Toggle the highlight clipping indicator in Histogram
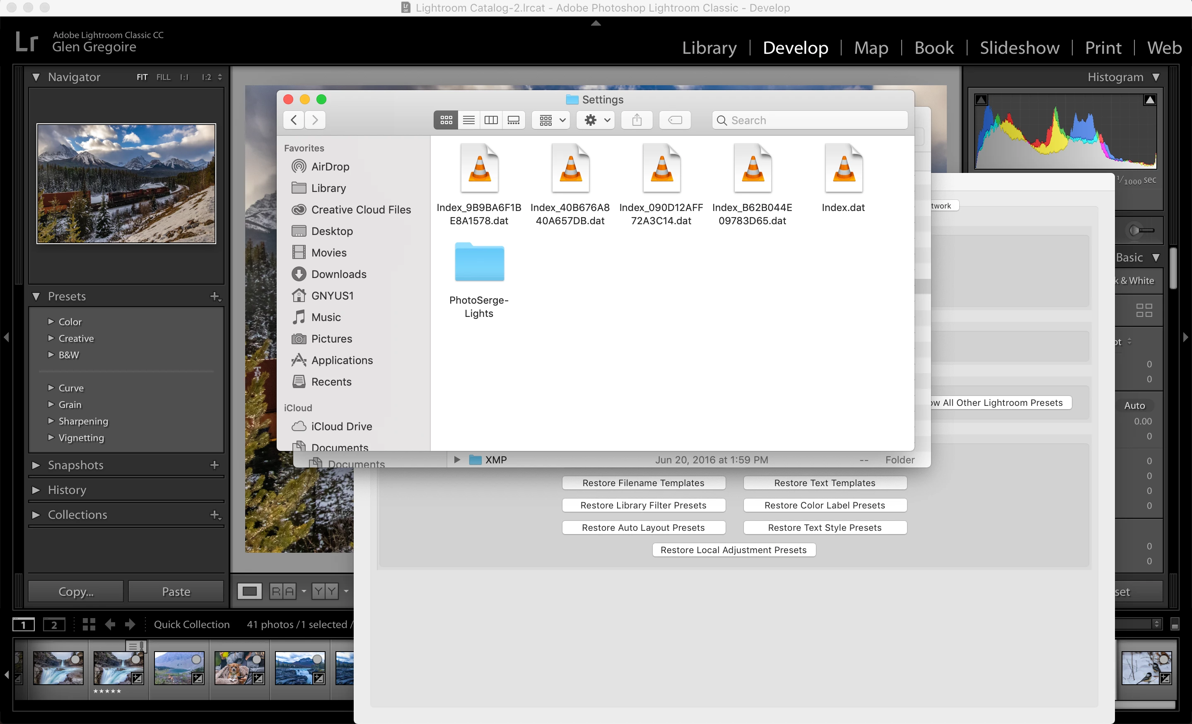Screen dimensions: 1192x724 coord(1149,100)
